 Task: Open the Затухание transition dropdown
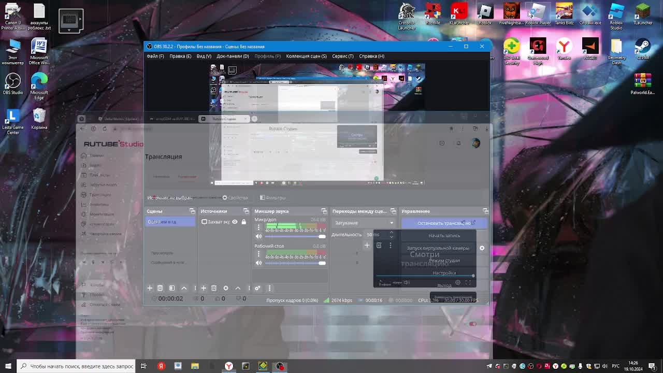[x=364, y=223]
